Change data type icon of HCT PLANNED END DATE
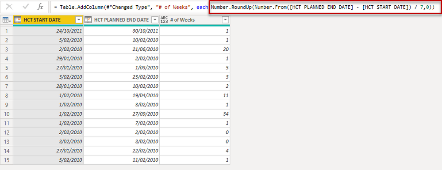 coord(88,20)
